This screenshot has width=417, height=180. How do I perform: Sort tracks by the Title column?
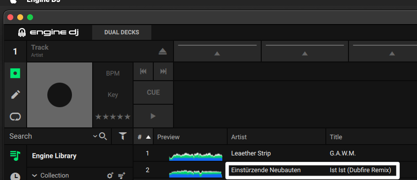pyautogui.click(x=372, y=137)
